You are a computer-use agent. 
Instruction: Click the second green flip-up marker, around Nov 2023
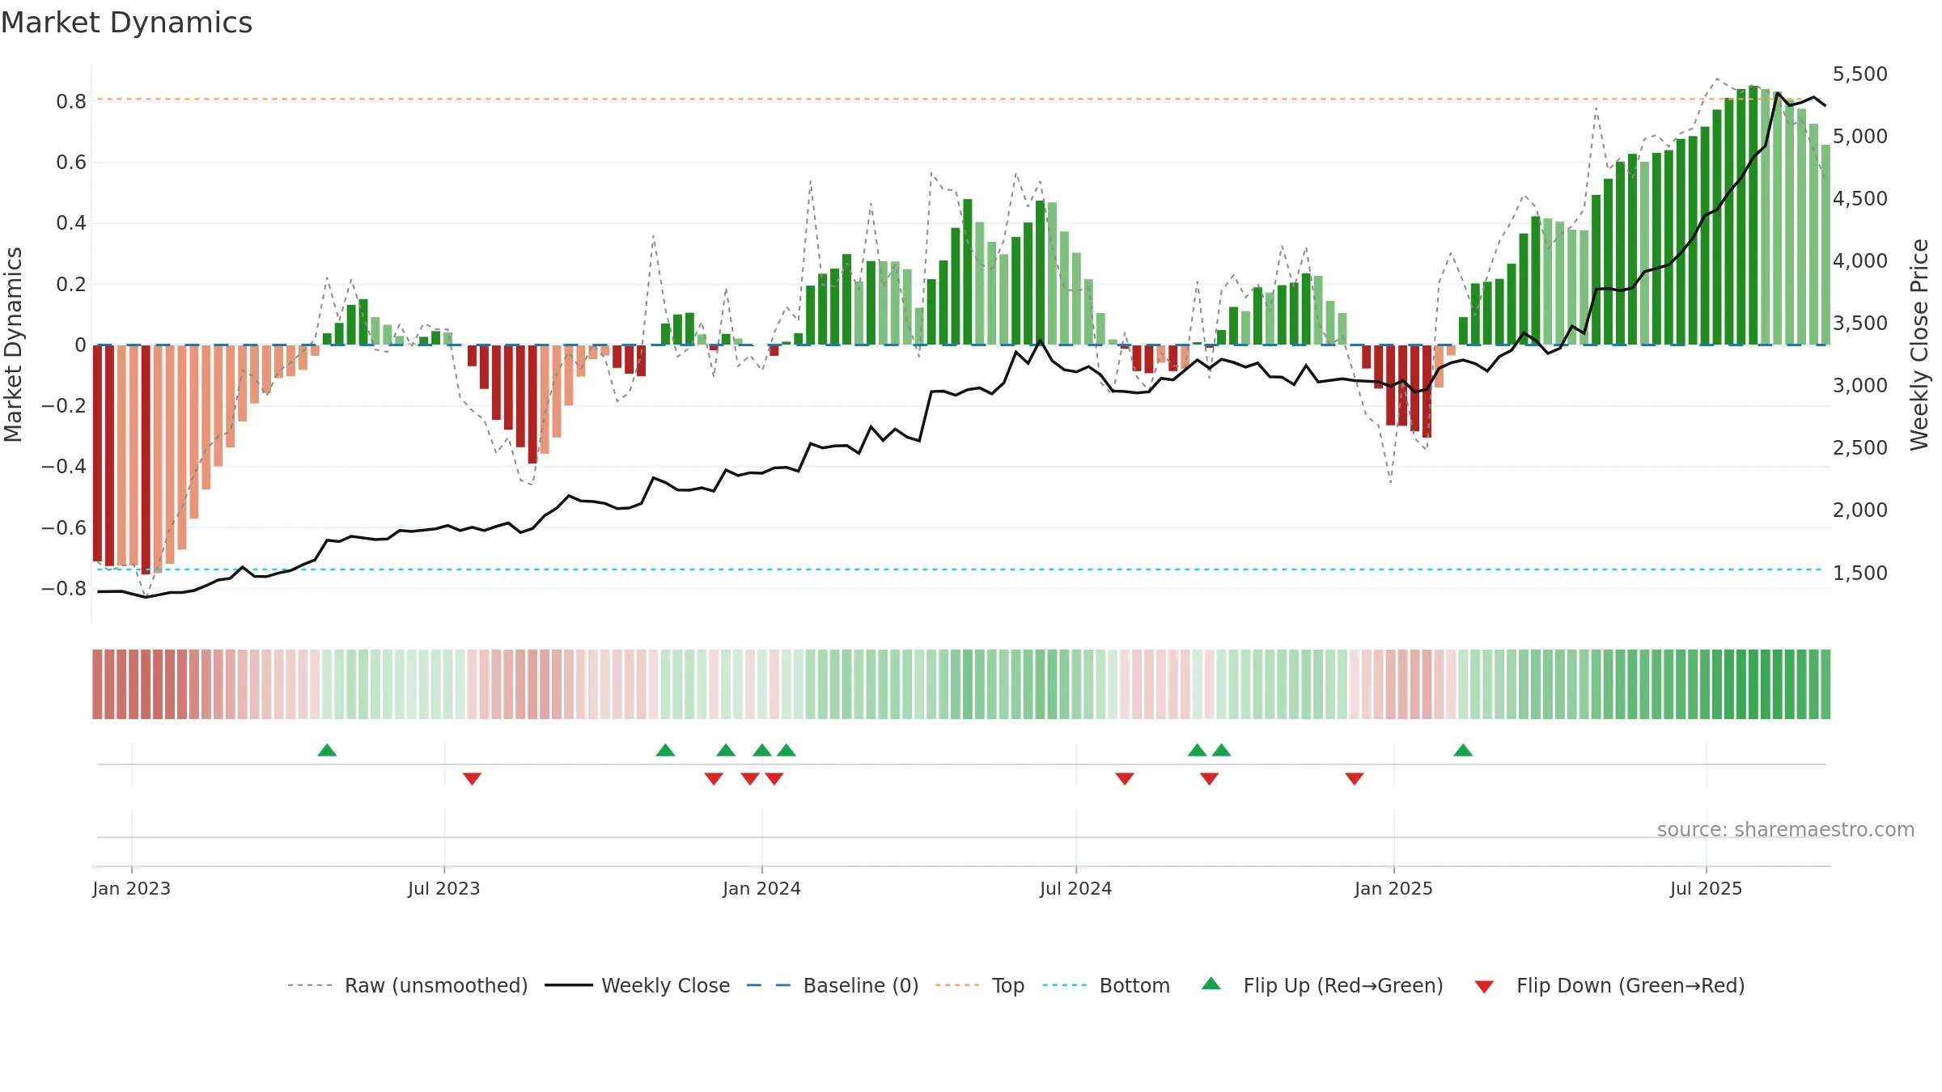click(x=665, y=750)
